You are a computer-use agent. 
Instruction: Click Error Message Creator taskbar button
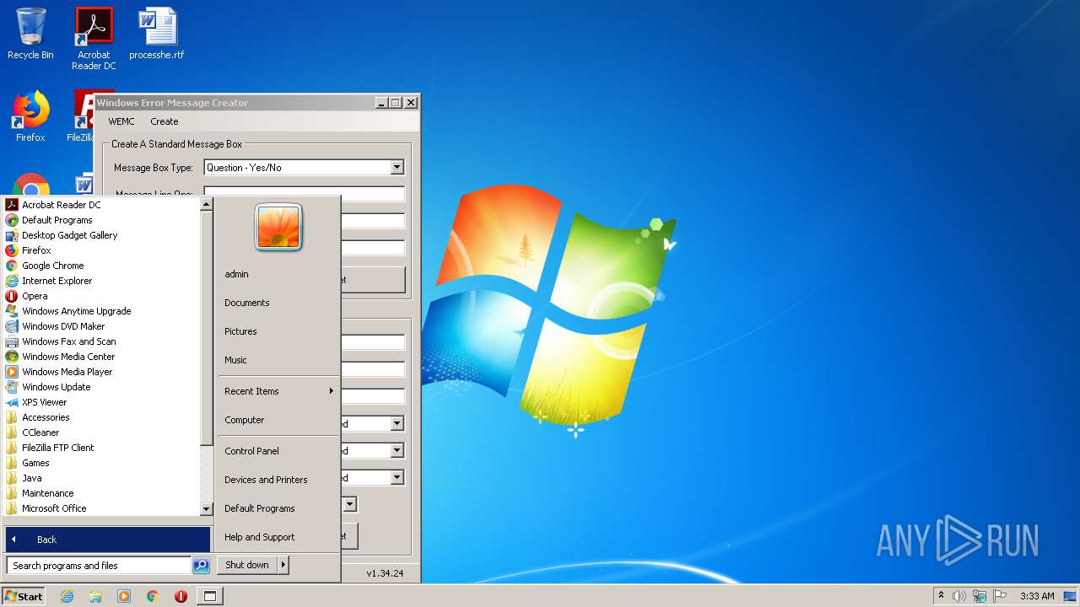point(210,596)
